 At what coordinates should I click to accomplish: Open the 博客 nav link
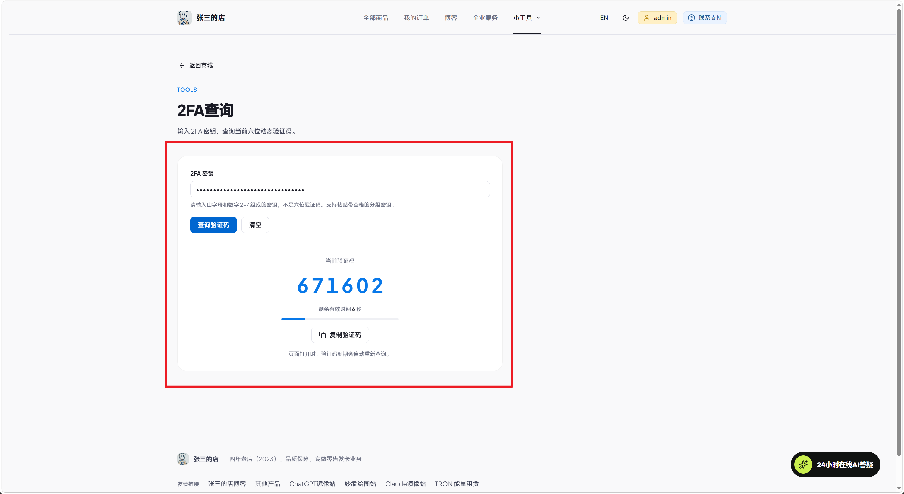451,17
